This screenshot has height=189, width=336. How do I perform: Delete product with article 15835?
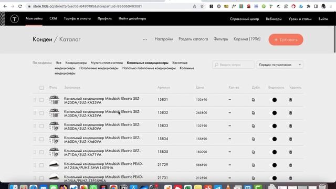coord(290,152)
